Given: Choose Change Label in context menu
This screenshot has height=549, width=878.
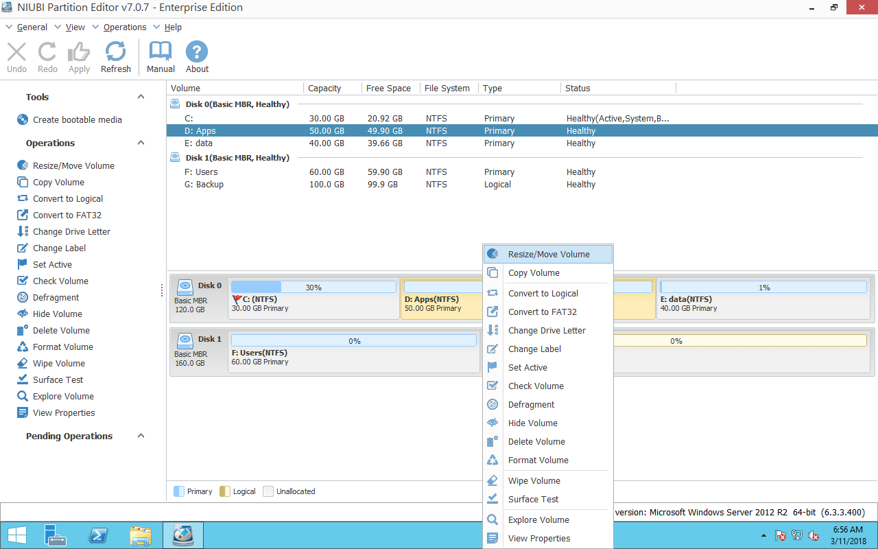Looking at the screenshot, I should [x=548, y=349].
